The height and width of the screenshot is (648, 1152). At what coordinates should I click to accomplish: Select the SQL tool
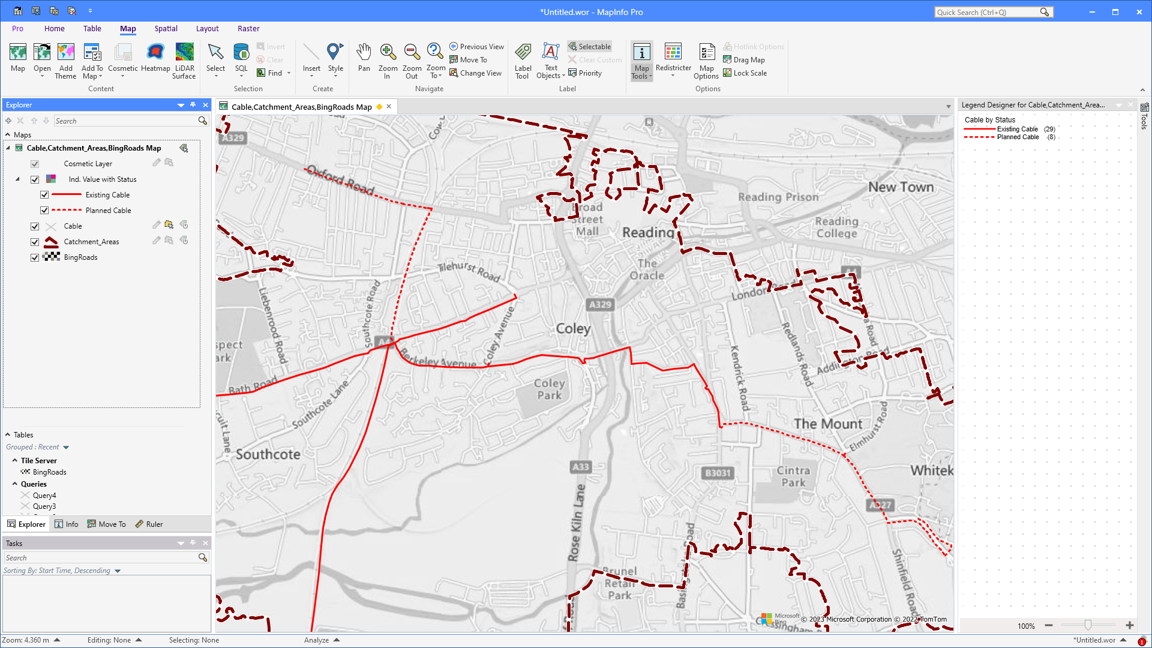[x=241, y=60]
